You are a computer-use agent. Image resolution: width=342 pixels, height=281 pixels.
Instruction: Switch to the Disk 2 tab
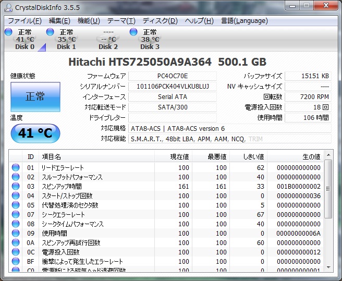coord(108,40)
